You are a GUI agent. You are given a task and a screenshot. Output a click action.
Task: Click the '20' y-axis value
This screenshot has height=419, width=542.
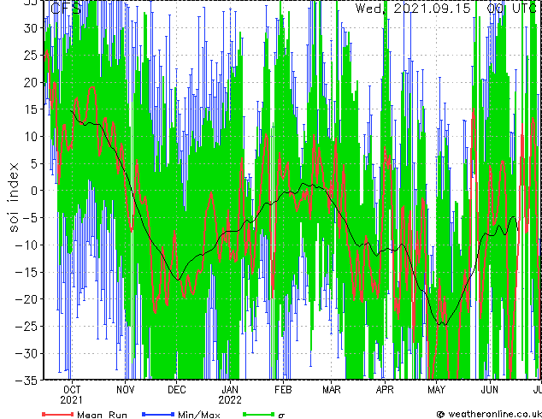31,82
